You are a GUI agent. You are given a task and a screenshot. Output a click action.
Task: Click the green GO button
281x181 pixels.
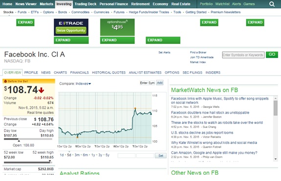click(272, 55)
